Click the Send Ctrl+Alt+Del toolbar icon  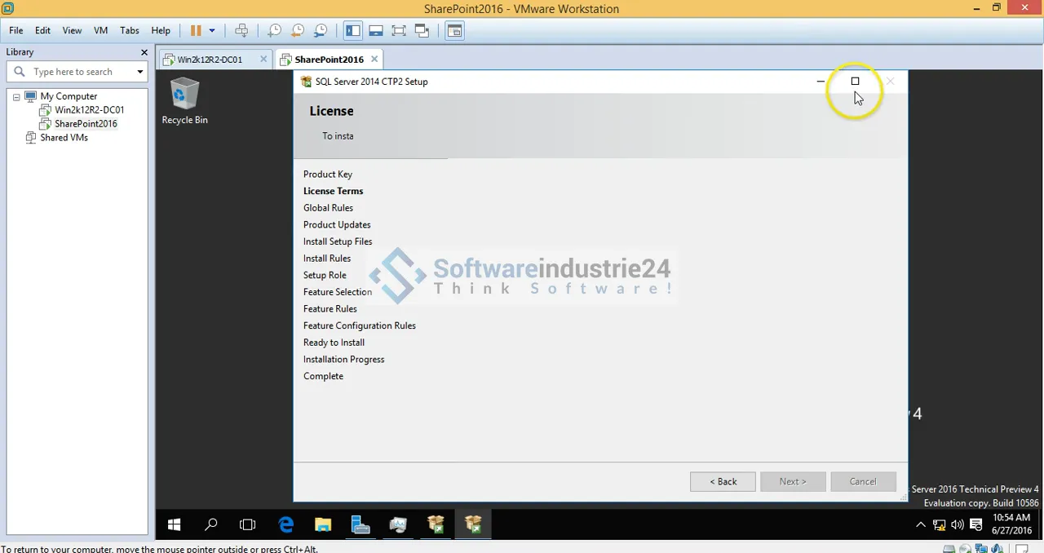[241, 31]
